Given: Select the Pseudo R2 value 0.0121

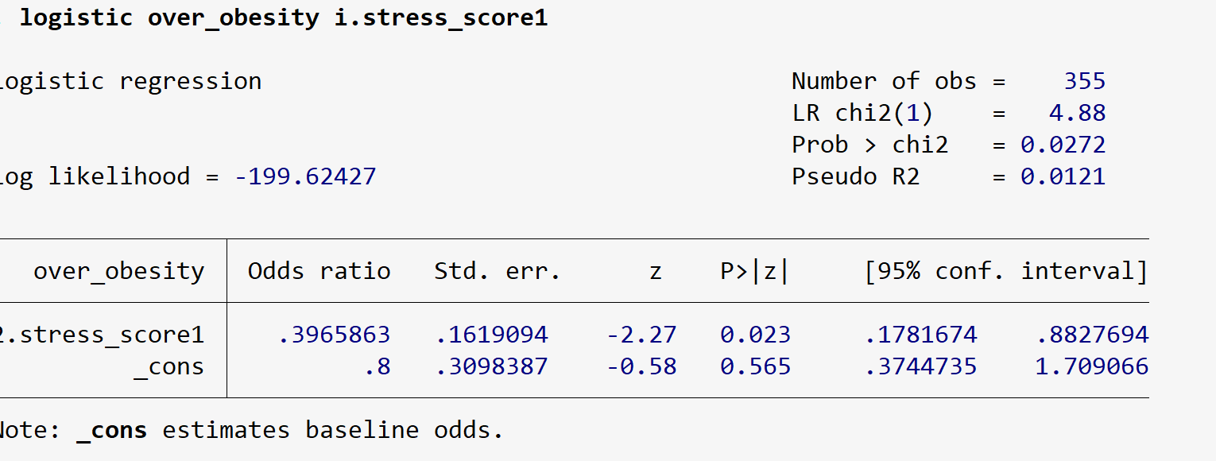Looking at the screenshot, I should click(x=1063, y=176).
